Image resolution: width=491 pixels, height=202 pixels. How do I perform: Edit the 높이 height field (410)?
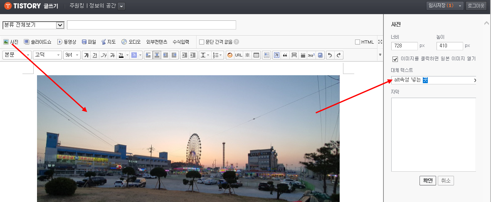click(x=450, y=46)
